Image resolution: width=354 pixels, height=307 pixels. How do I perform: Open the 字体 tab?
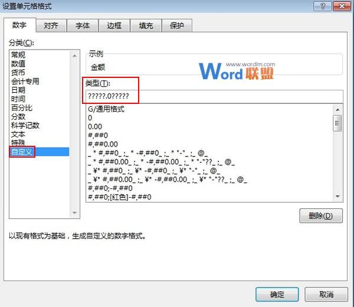click(83, 26)
